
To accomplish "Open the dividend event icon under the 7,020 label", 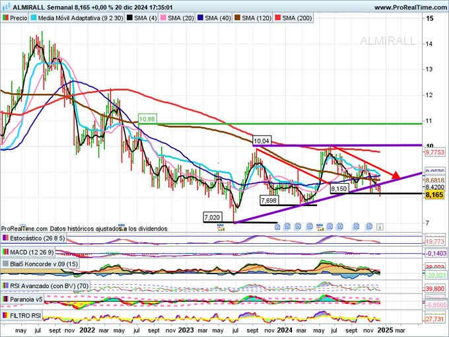I will pos(221,227).
